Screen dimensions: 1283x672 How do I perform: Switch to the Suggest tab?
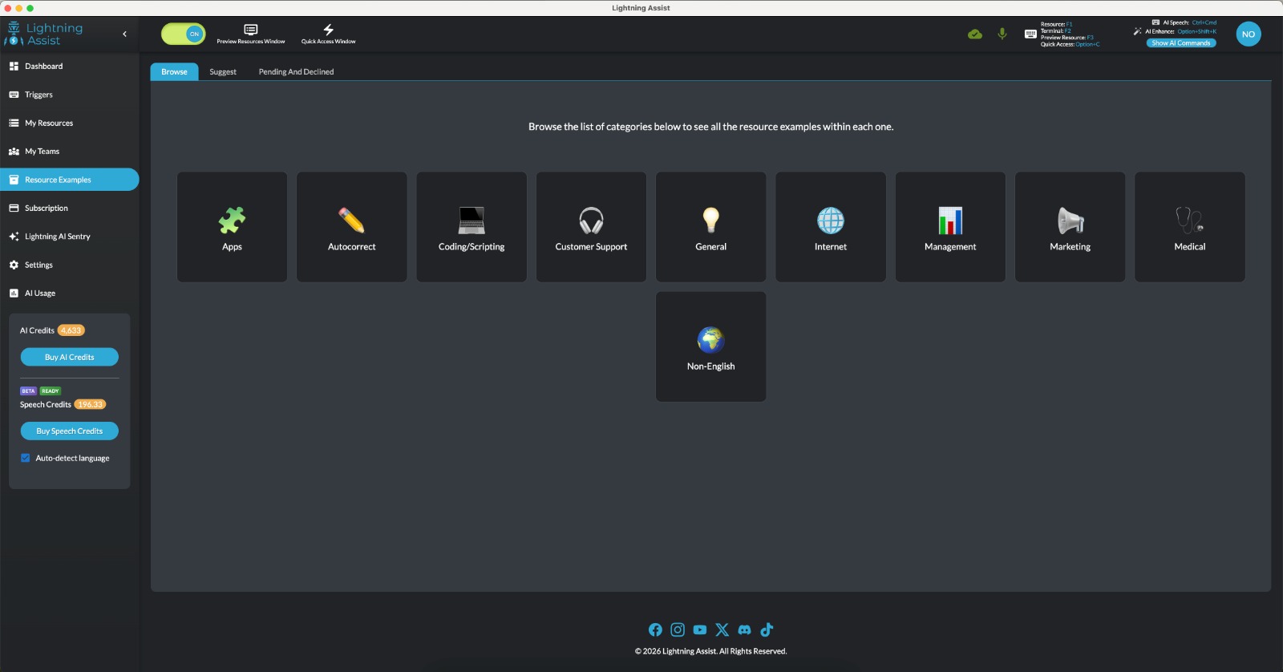click(223, 72)
